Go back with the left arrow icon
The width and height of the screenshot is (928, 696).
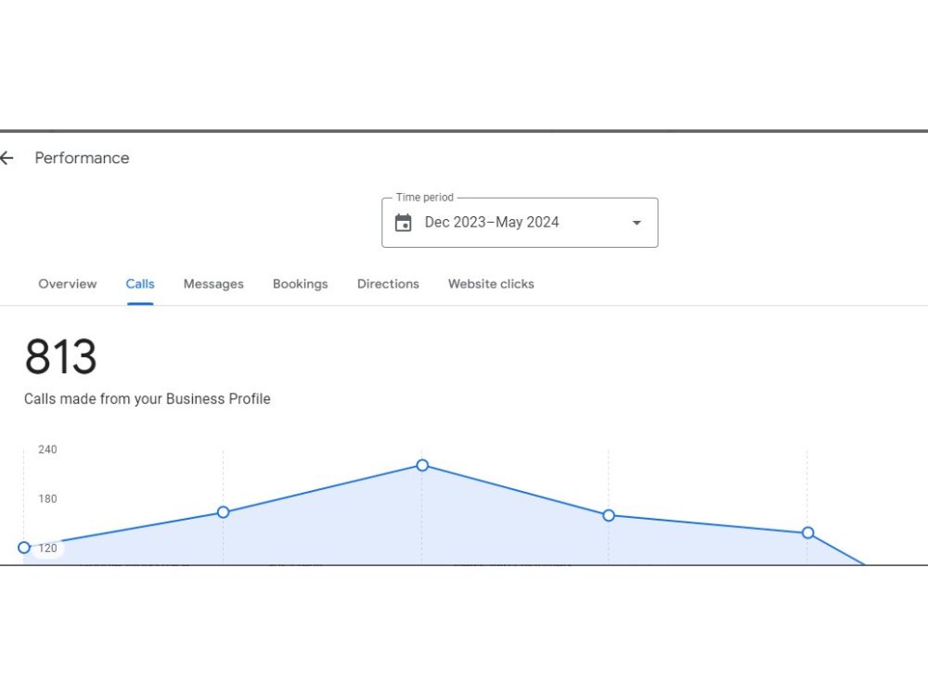[6, 158]
